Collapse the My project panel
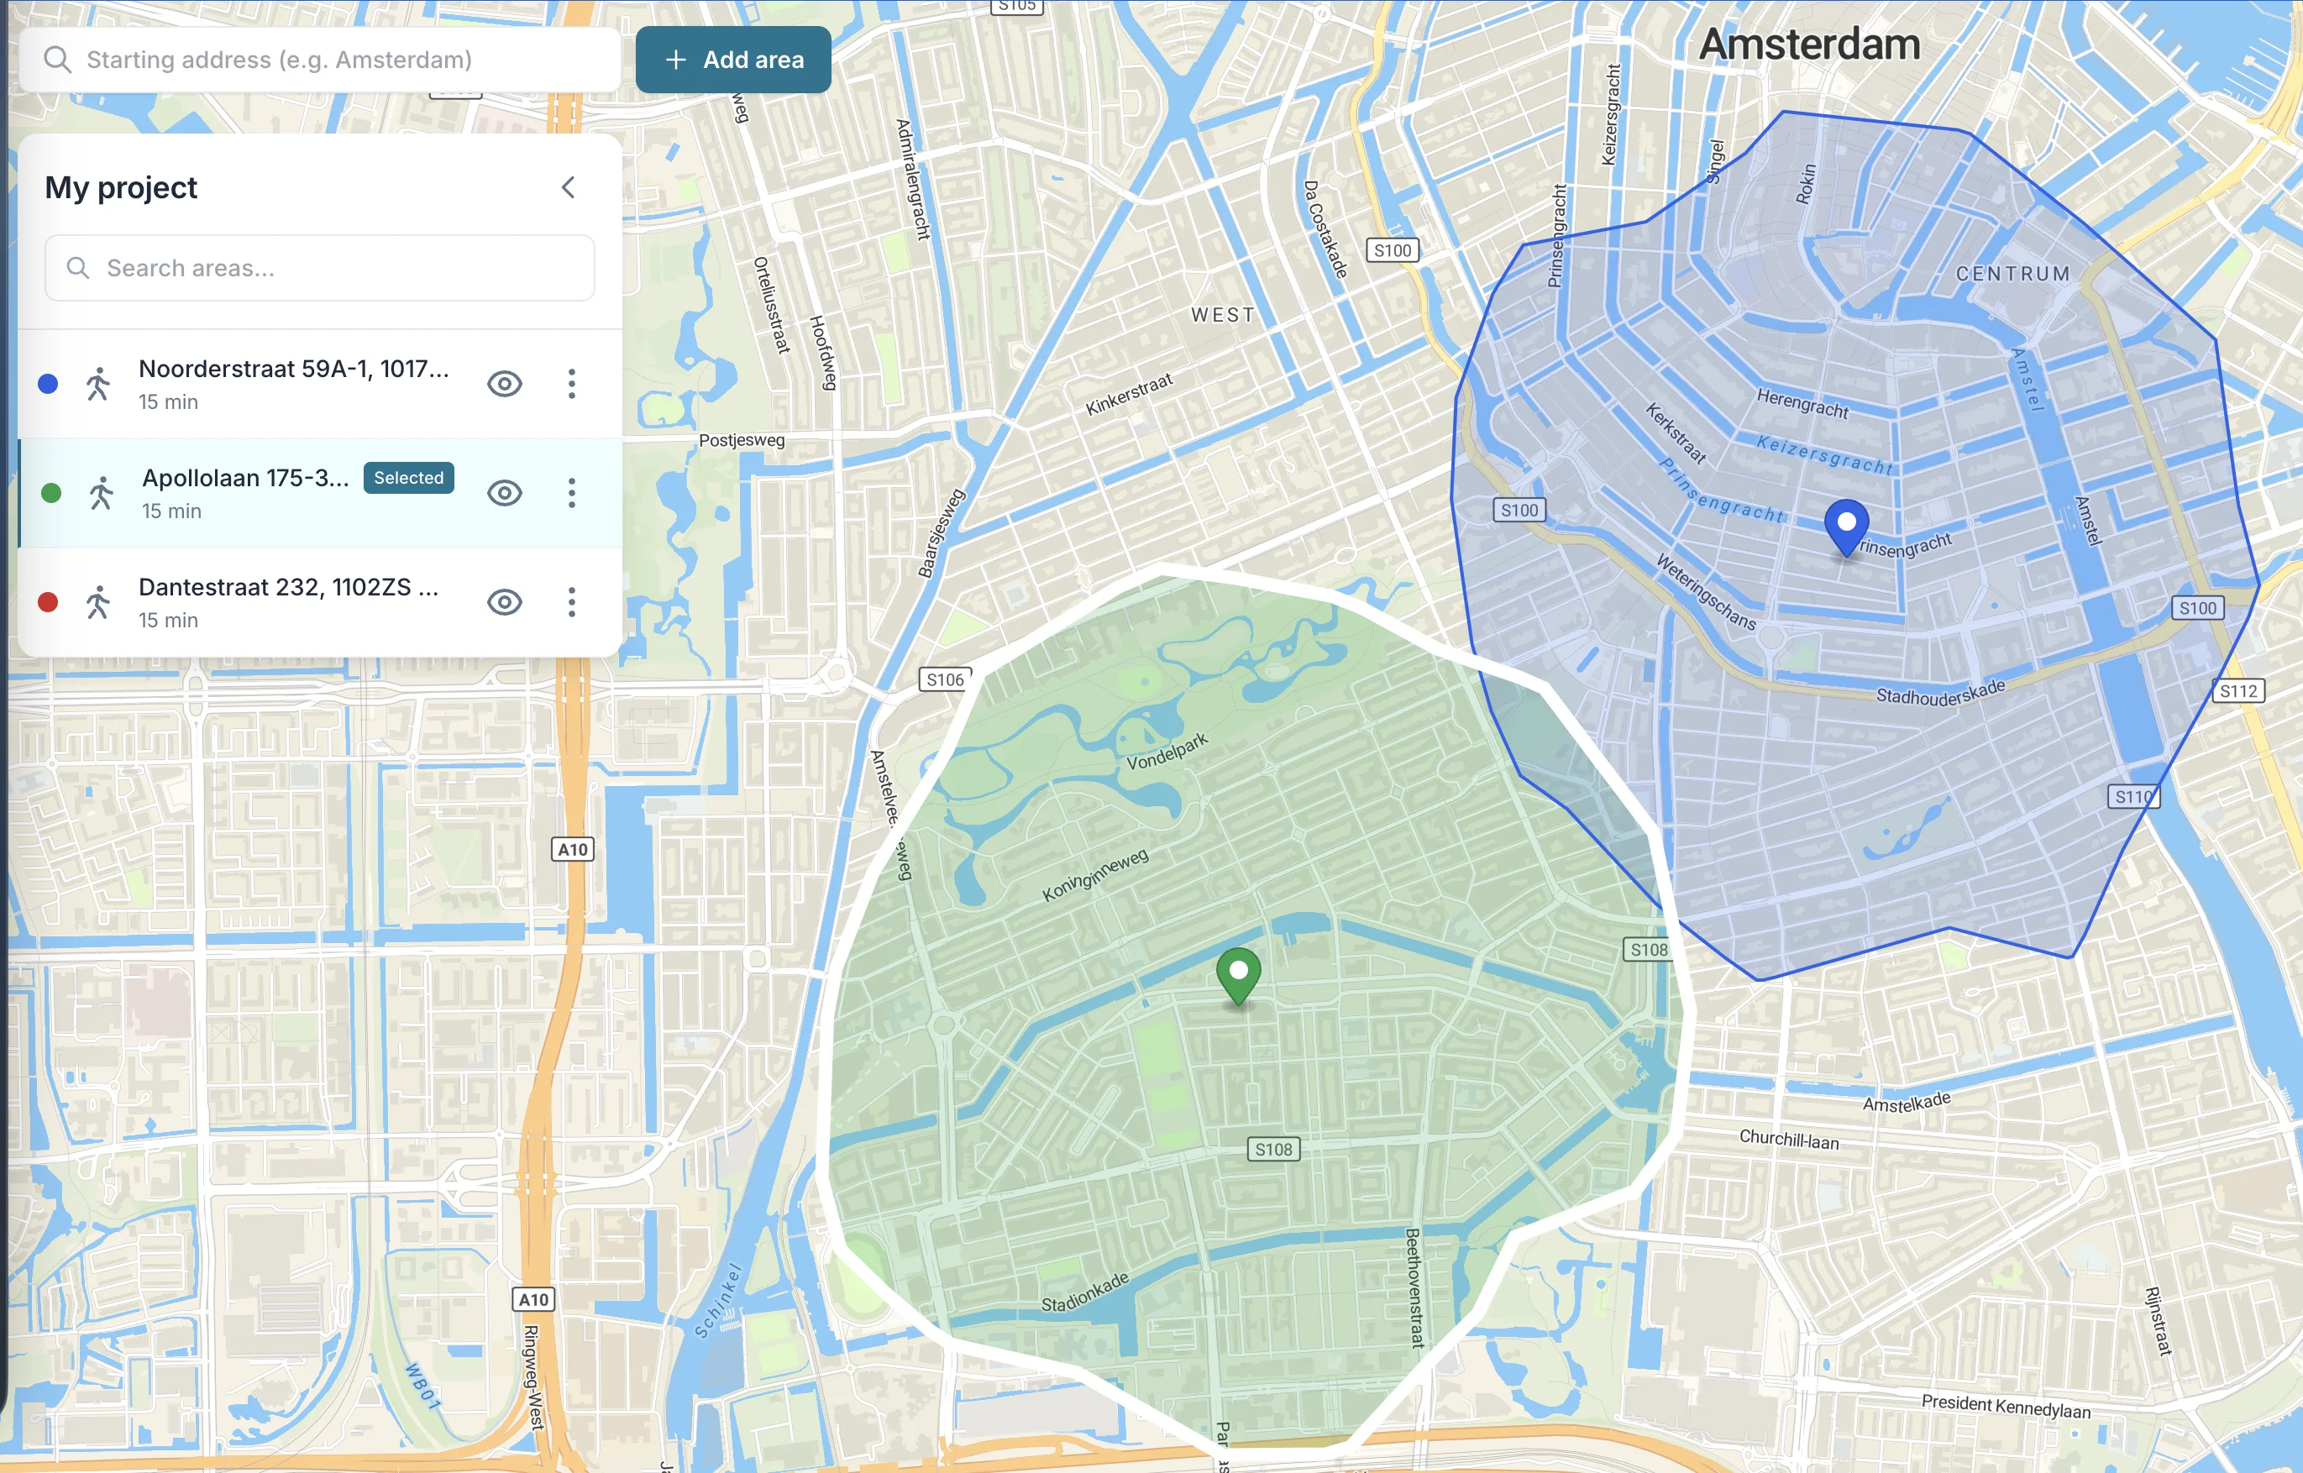Screen dimensions: 2303x1473 click(568, 187)
